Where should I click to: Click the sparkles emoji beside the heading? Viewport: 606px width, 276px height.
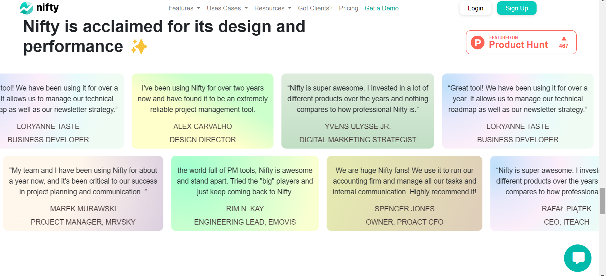coord(139,47)
